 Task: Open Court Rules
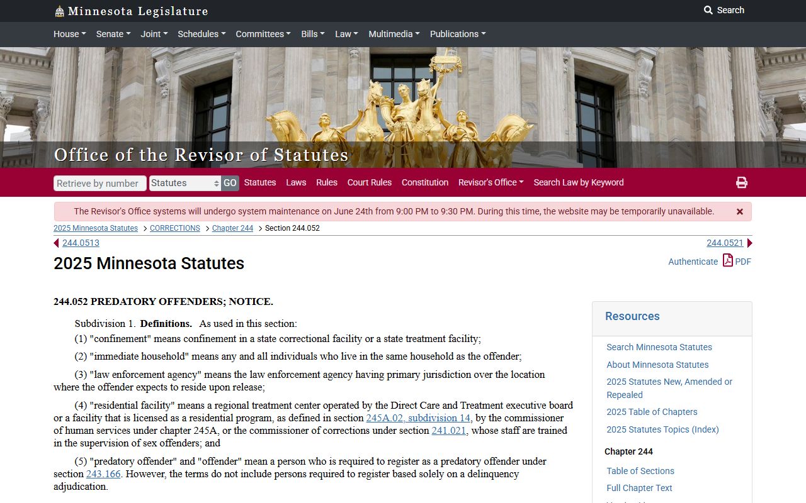(x=370, y=182)
